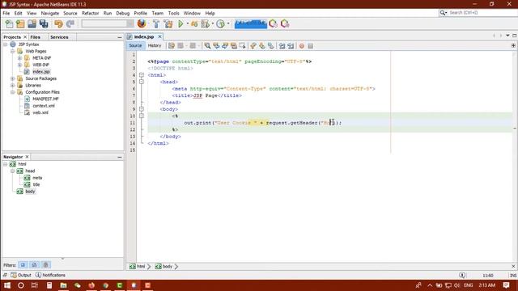Switch to the History view
The width and height of the screenshot is (518, 291).
[x=155, y=45]
